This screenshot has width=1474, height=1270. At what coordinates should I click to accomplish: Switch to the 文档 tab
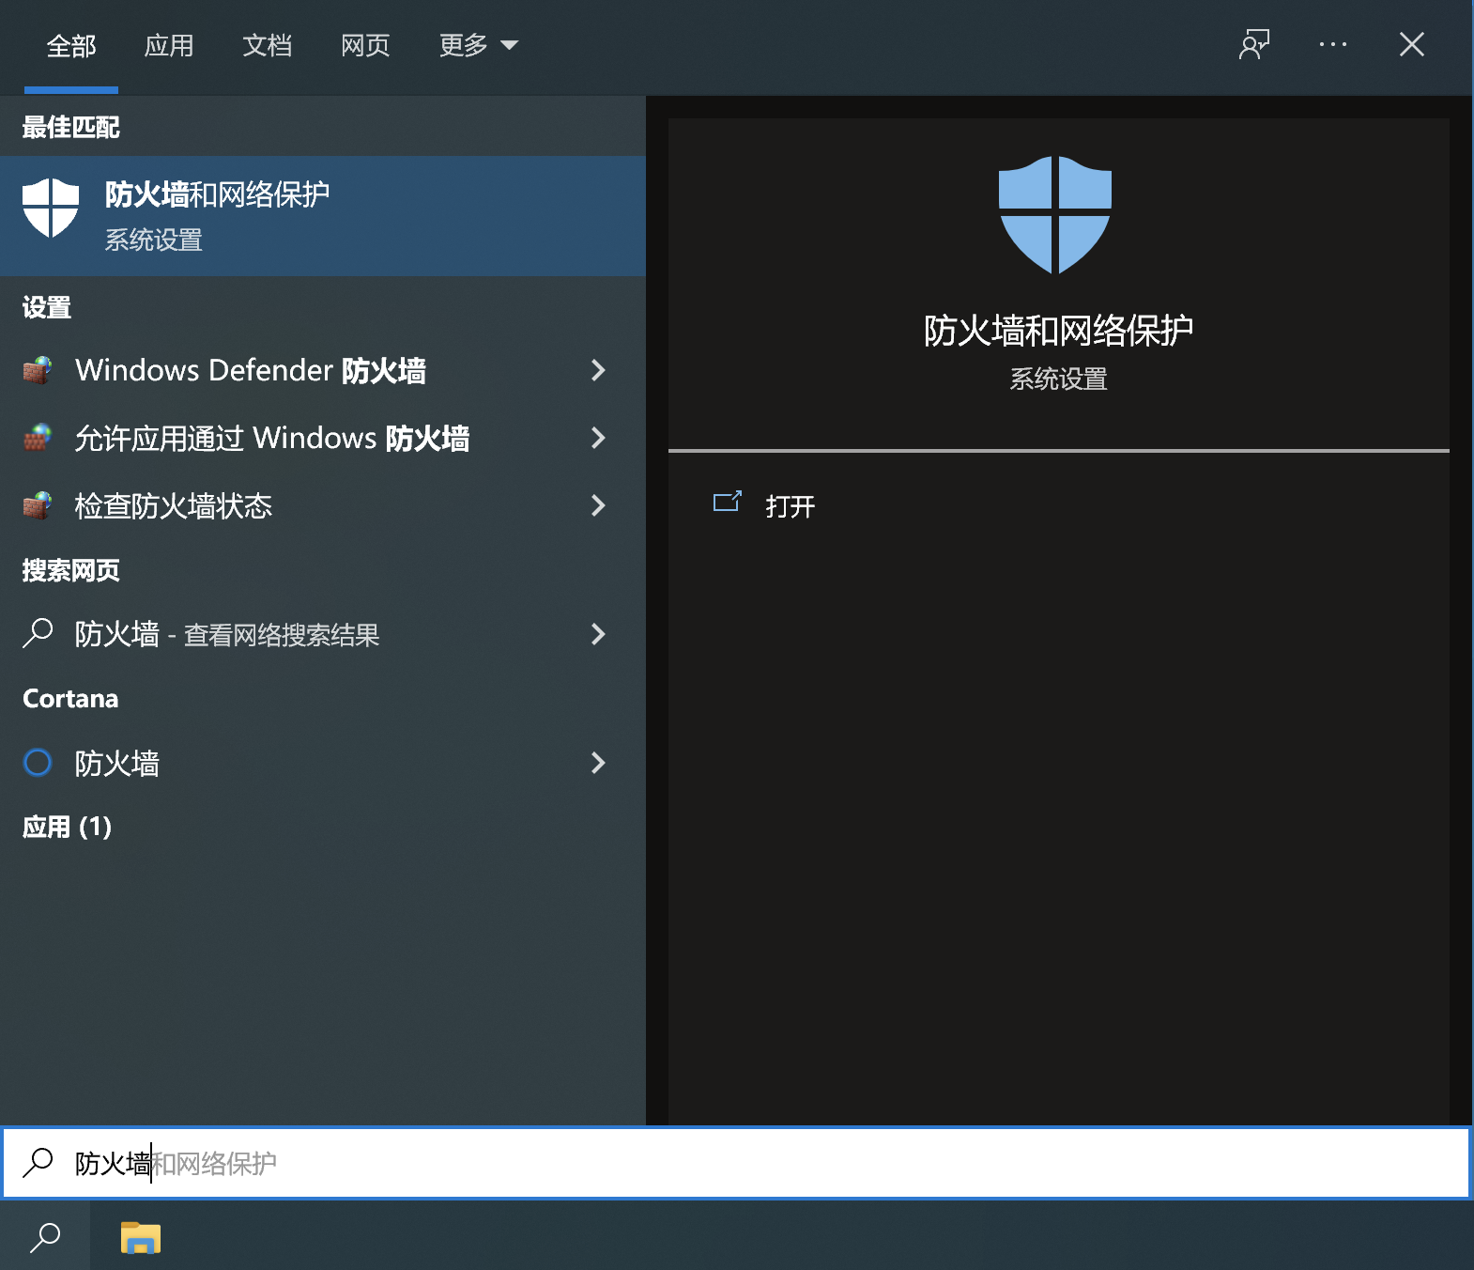267,45
